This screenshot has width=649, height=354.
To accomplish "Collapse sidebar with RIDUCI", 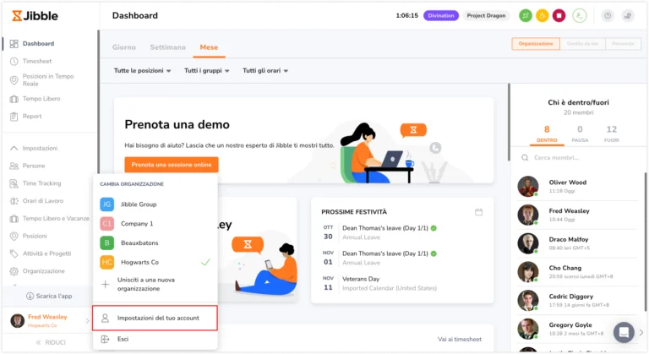I will [x=51, y=342].
